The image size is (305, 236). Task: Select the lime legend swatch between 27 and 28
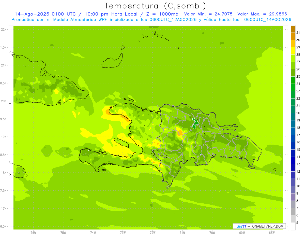pos(293,58)
